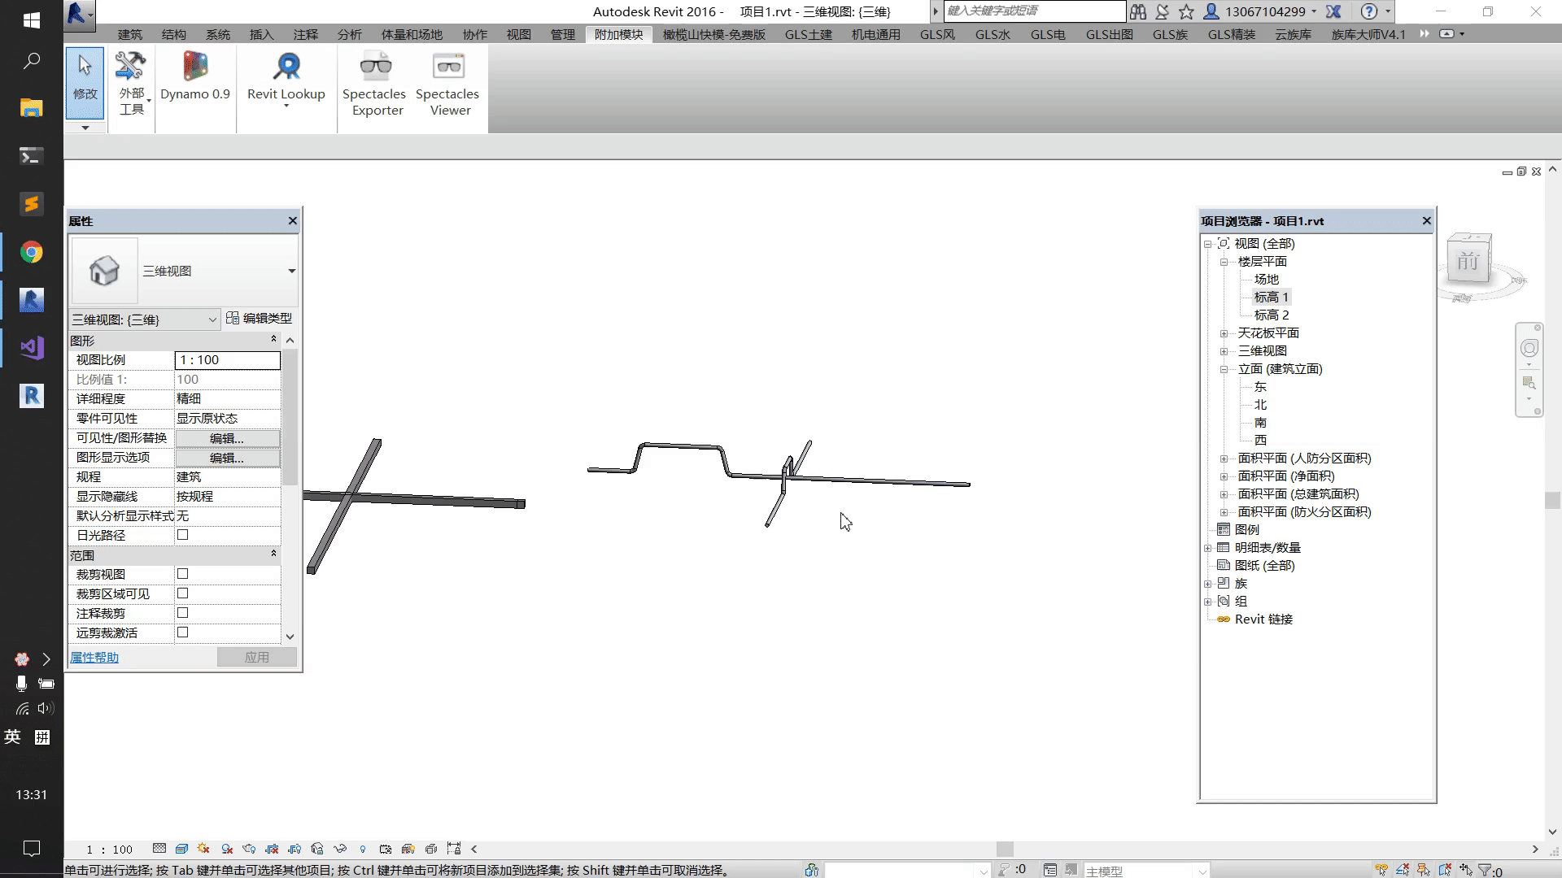The width and height of the screenshot is (1562, 878).
Task: Open the 注释 ribbon tab
Action: coord(305,34)
